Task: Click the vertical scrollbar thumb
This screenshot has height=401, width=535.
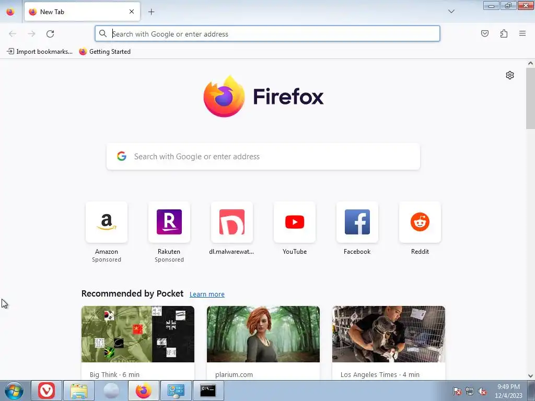Action: coord(530,98)
